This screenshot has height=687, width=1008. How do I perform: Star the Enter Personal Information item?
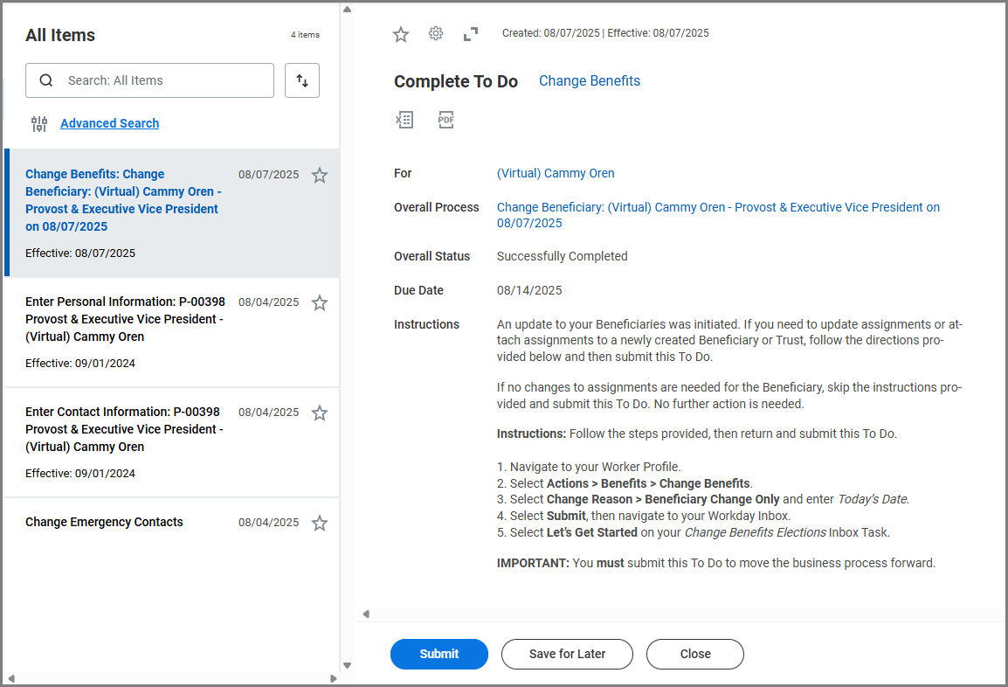pos(320,302)
